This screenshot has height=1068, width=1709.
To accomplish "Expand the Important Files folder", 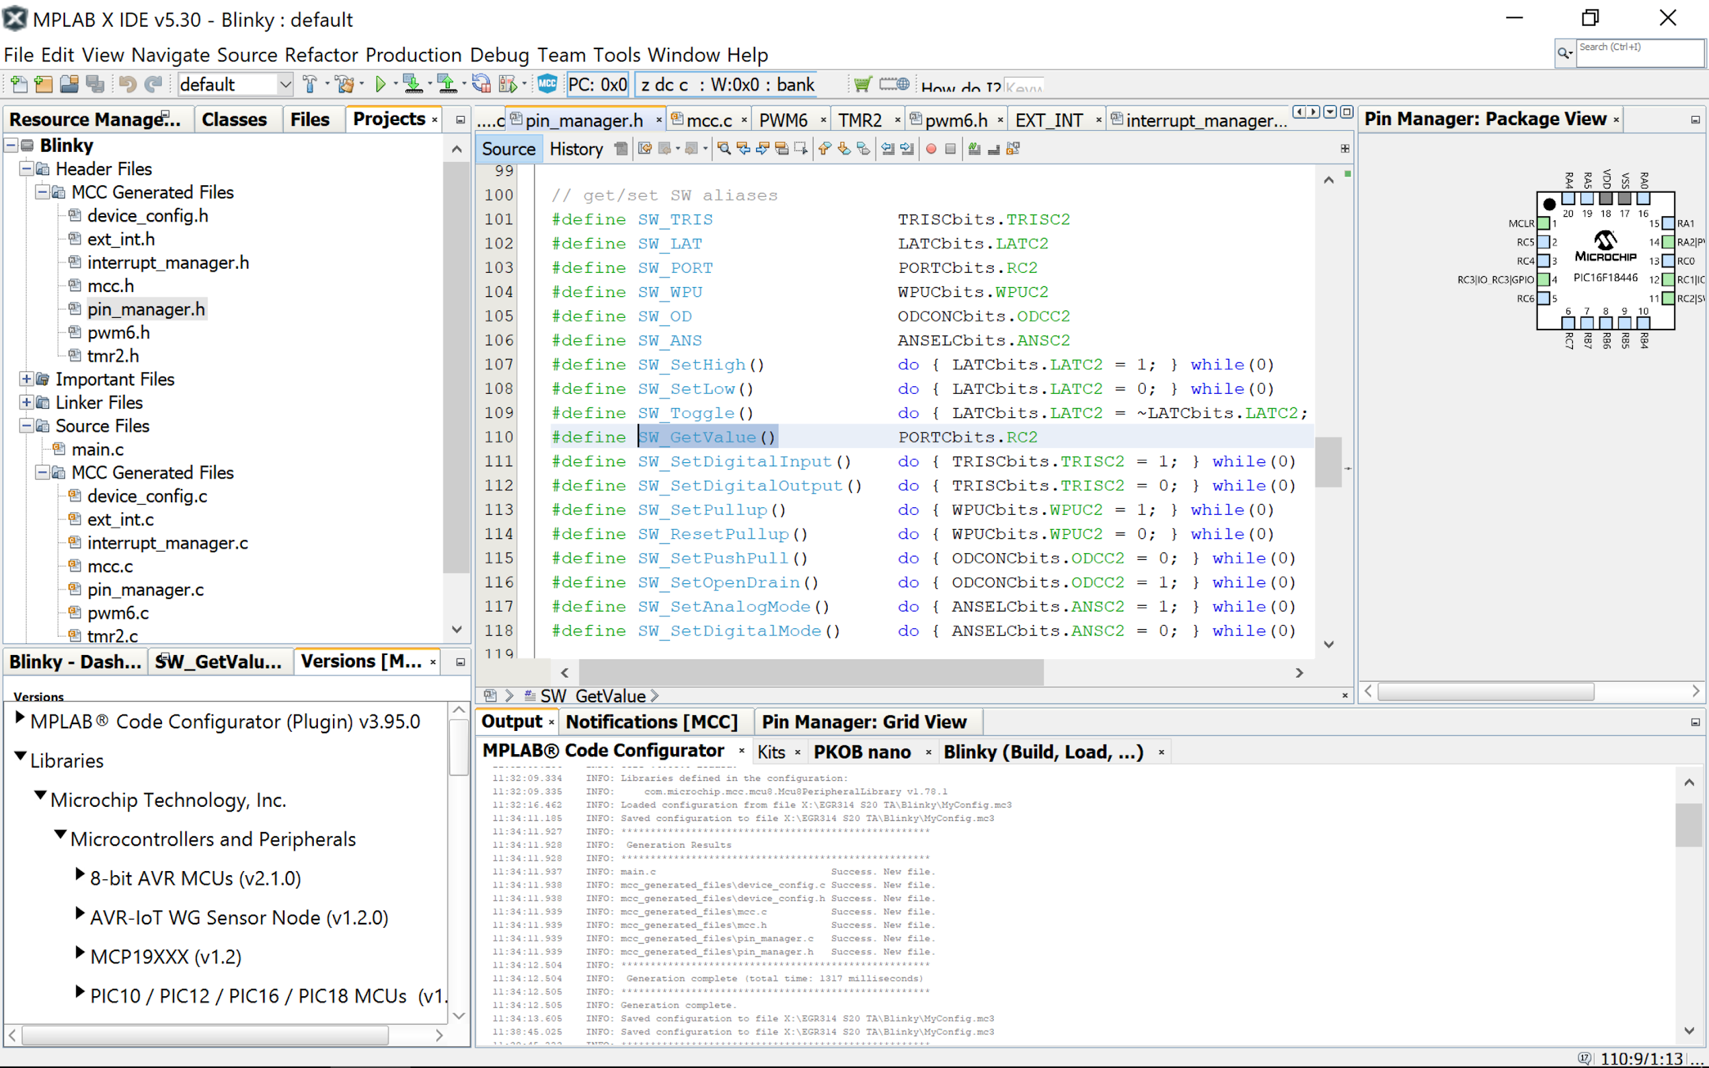I will 27,379.
